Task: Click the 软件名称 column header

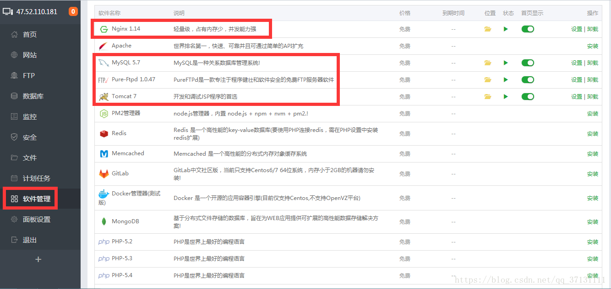Action: [109, 13]
